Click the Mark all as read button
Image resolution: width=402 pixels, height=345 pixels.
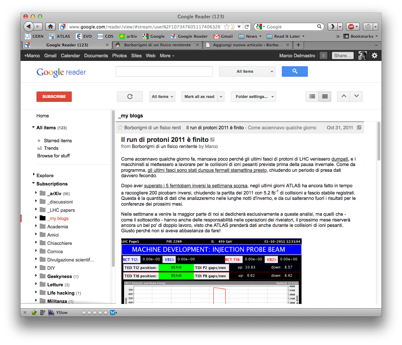200,97
